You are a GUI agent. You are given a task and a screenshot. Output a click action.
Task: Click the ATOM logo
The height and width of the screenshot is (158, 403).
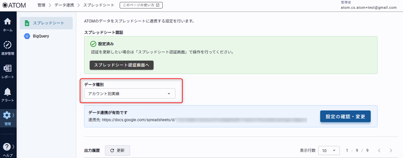(16, 5)
